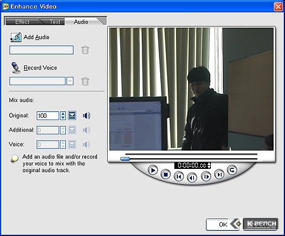Click the Add Audio music icon
Screen dimensions: 285x236
16,37
